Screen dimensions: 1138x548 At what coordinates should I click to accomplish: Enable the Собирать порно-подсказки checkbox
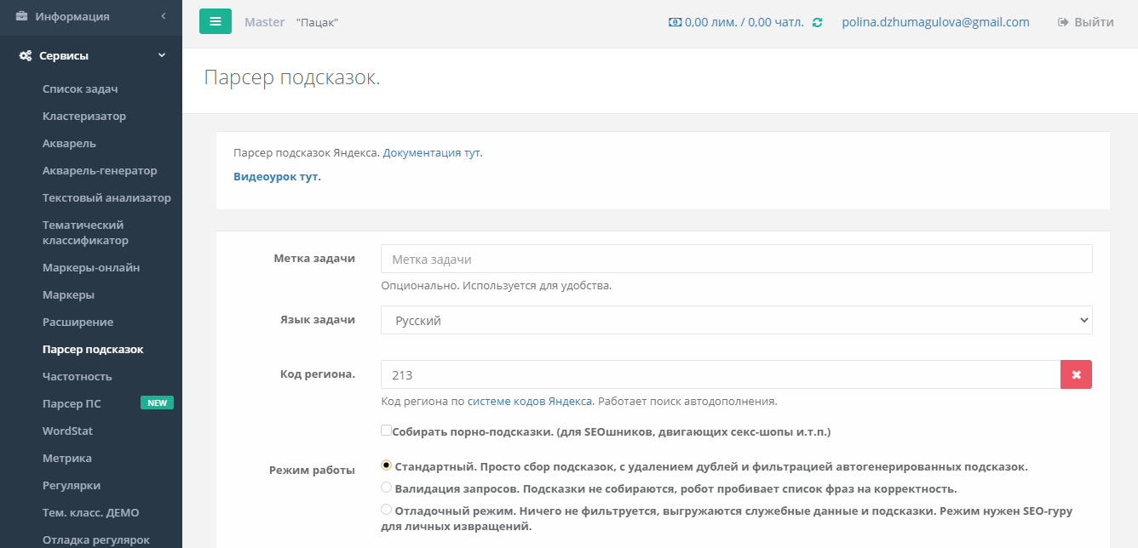[x=386, y=431]
